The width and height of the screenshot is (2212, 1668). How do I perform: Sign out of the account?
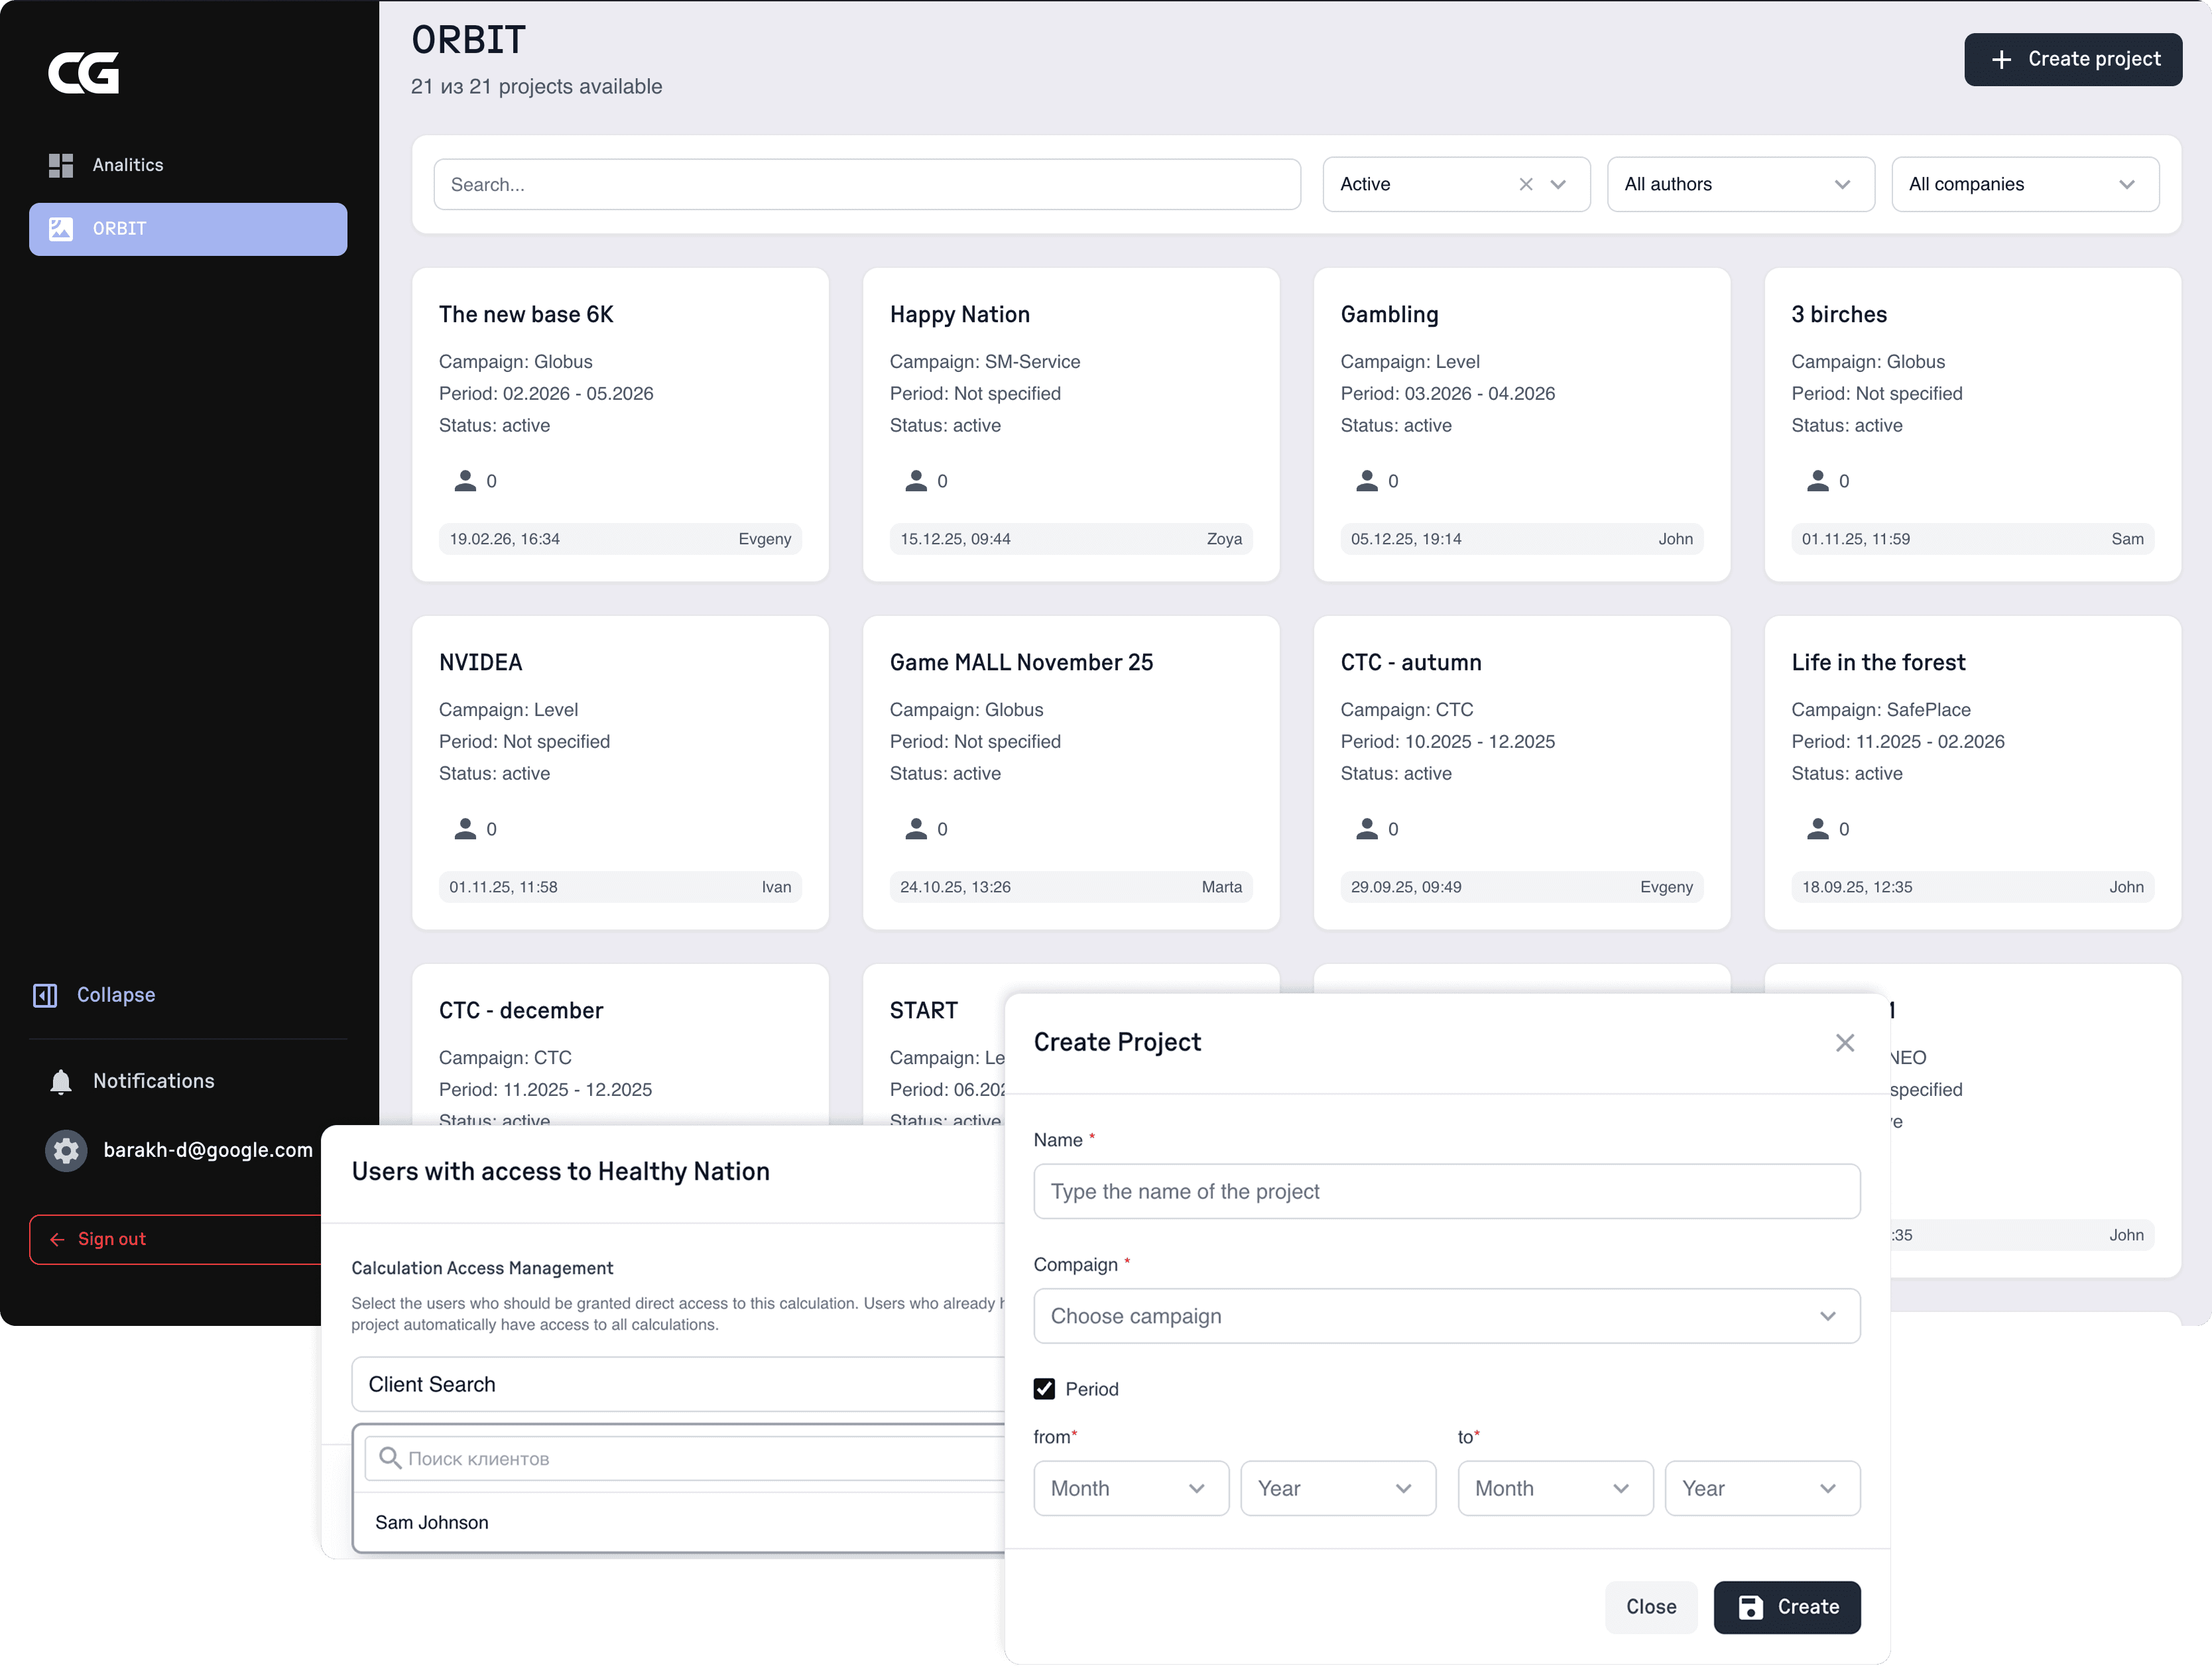[x=176, y=1239]
